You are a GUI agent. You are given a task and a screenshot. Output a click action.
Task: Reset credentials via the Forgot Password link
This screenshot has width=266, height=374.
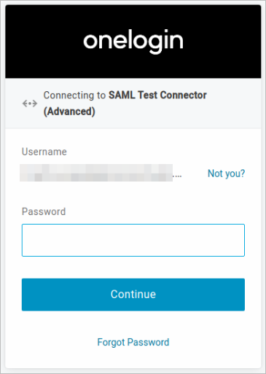[x=133, y=342]
